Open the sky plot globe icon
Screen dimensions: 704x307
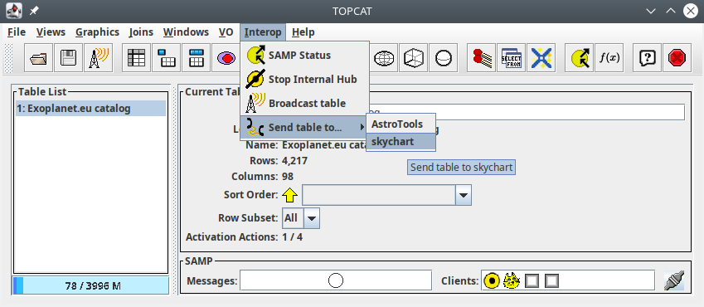[384, 58]
